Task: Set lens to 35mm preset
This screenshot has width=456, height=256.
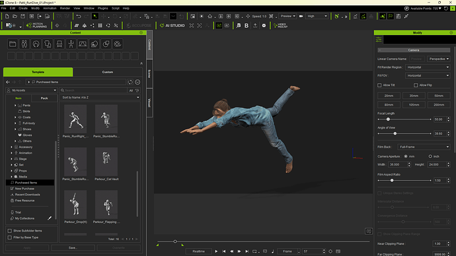Action: point(414,96)
